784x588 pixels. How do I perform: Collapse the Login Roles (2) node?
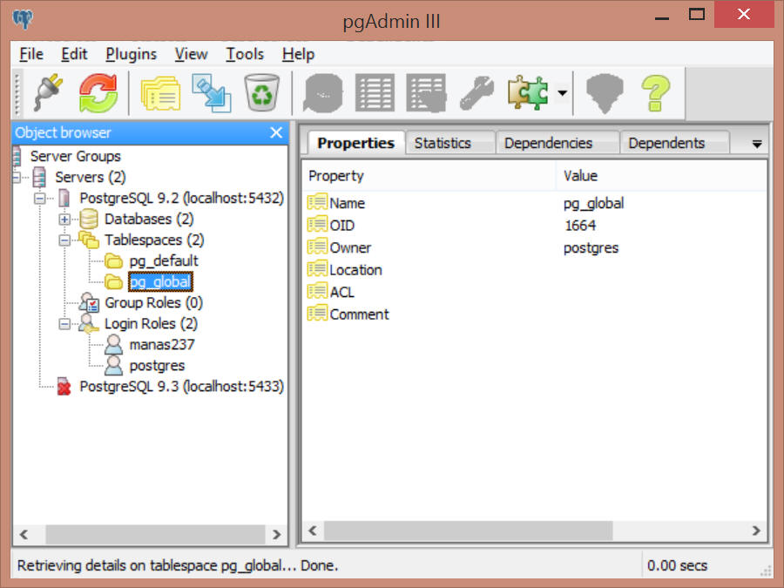point(64,324)
